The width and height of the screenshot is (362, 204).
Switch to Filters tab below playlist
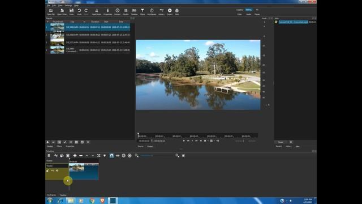click(59, 146)
